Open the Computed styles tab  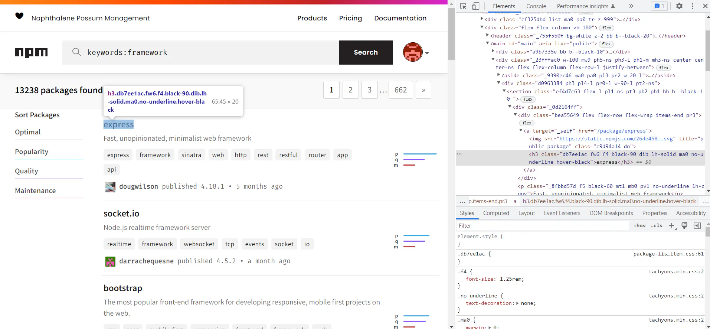[x=496, y=213]
